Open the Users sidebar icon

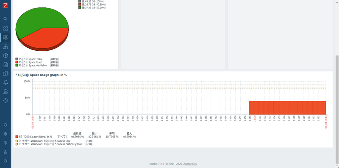6,91
